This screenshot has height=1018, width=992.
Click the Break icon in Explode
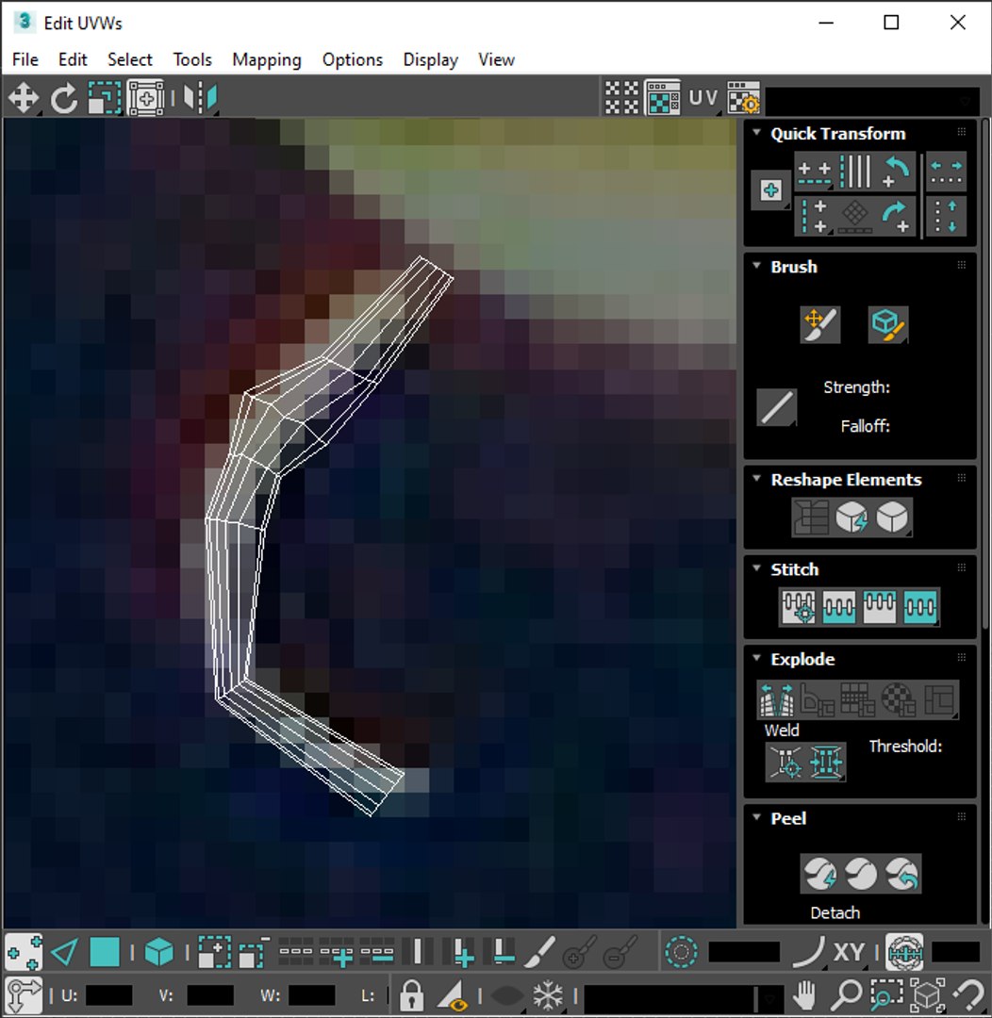776,699
